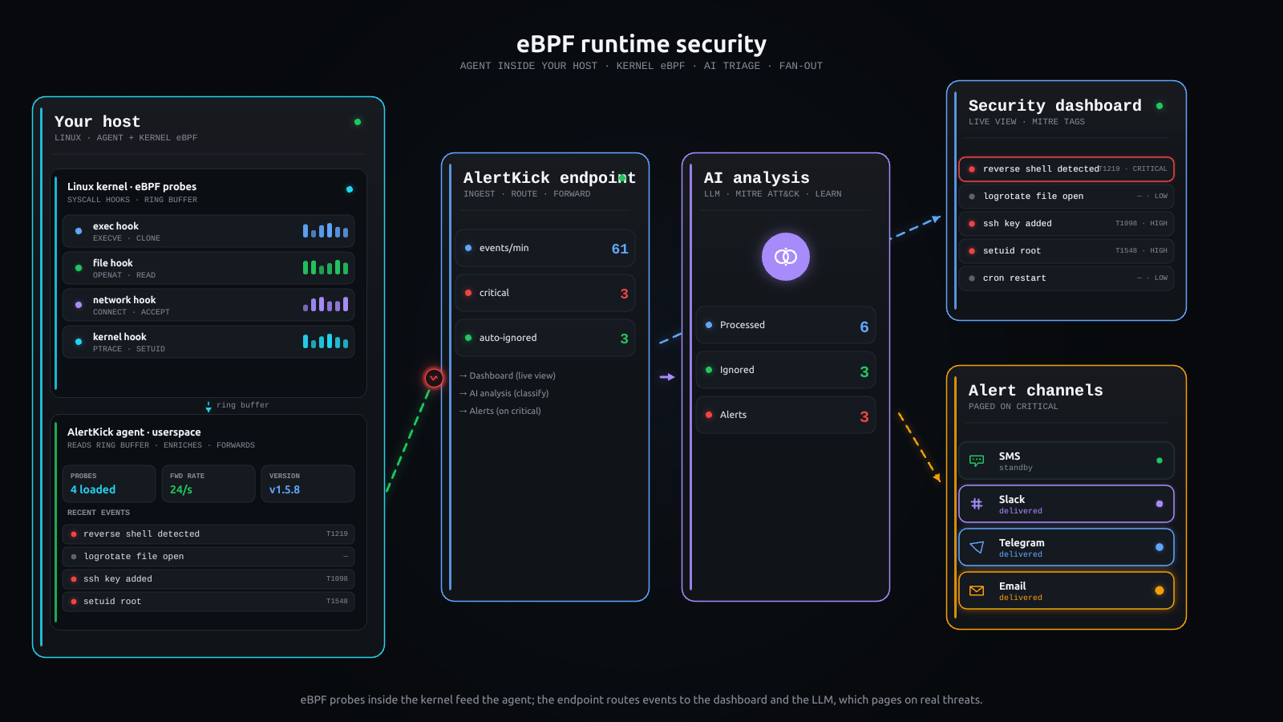The image size is (1283, 722).
Task: Select the Slack delivered channel card
Action: (x=1066, y=504)
